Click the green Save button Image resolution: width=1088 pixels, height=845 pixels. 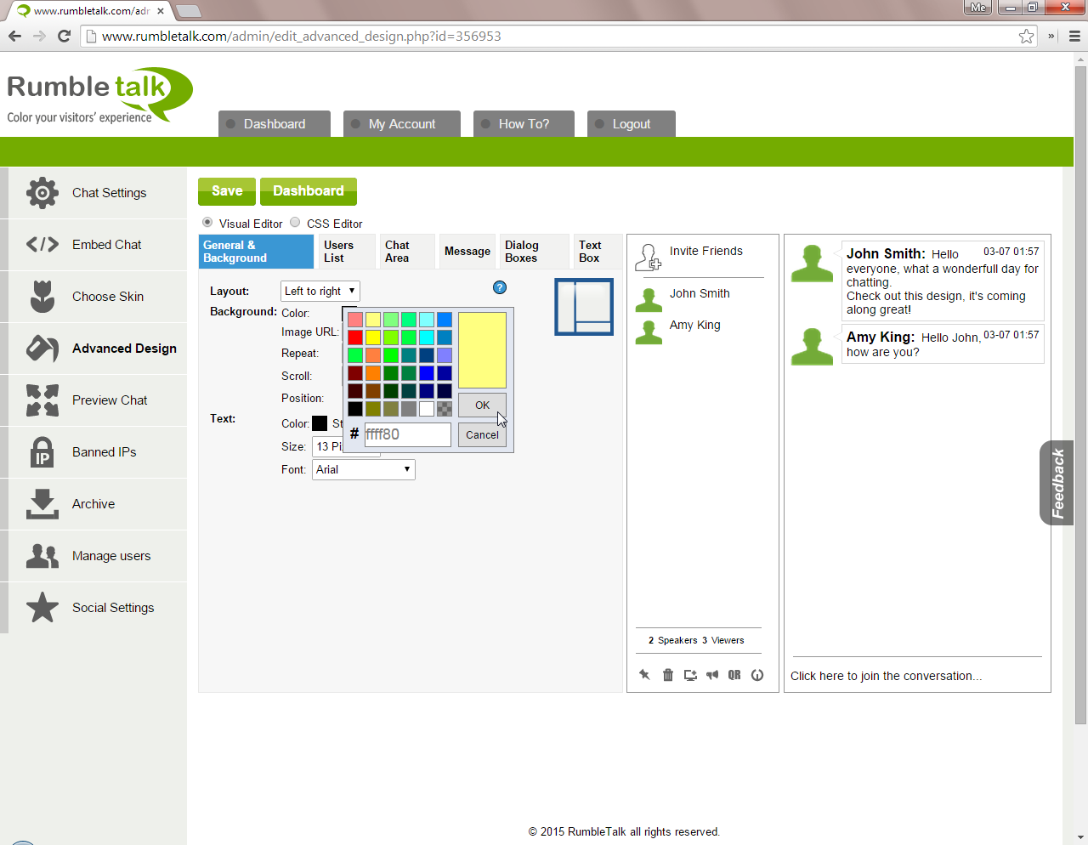coord(227,191)
